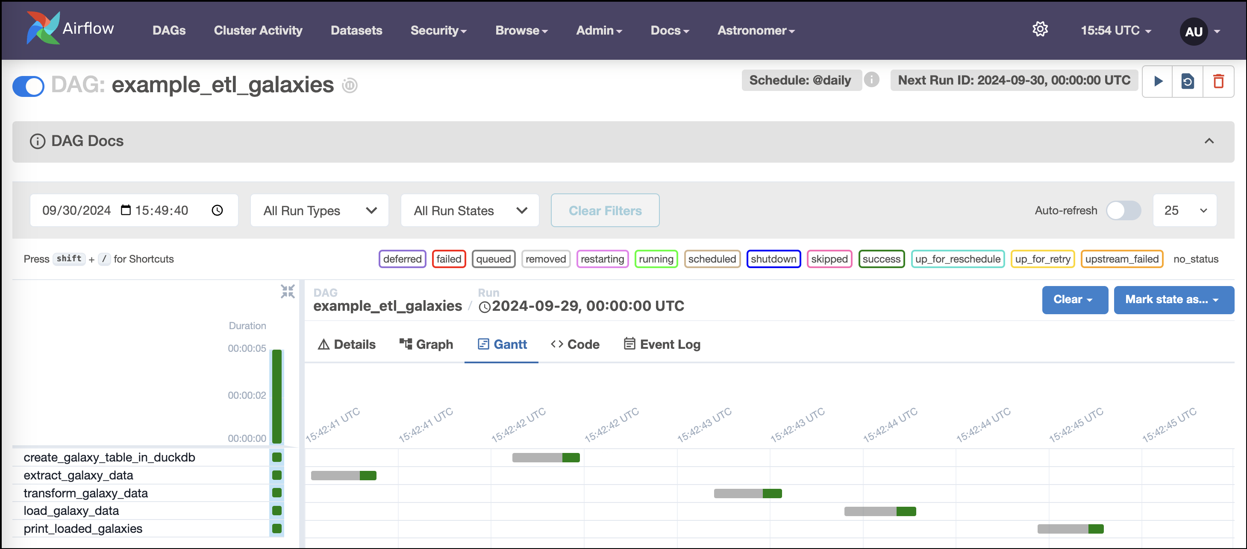Delete the DAG via the trash icon
Viewport: 1247px width, 549px height.
point(1219,81)
